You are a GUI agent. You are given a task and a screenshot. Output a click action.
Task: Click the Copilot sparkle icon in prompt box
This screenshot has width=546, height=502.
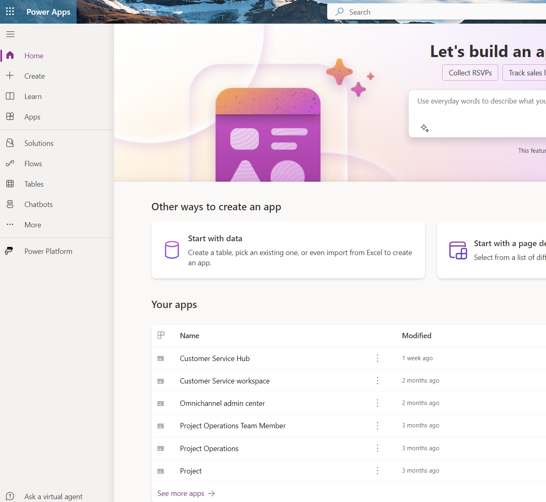pos(425,128)
